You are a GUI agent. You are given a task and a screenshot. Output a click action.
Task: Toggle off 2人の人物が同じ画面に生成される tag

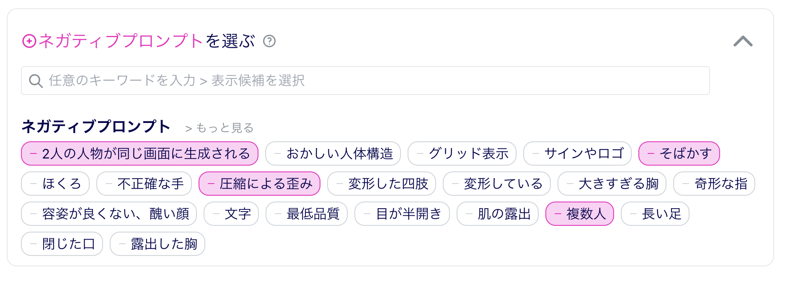coord(139,153)
